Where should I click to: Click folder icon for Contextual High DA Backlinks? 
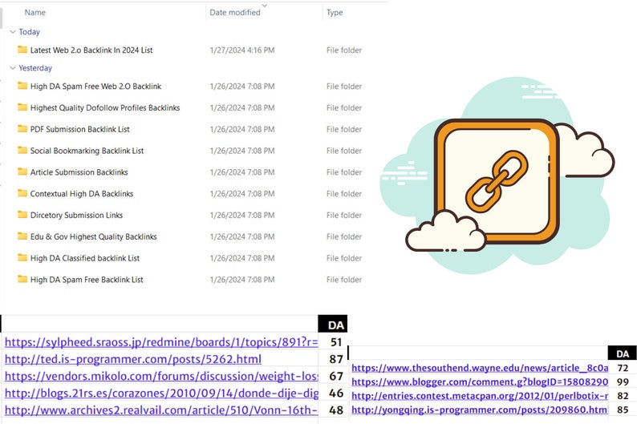pyautogui.click(x=22, y=194)
